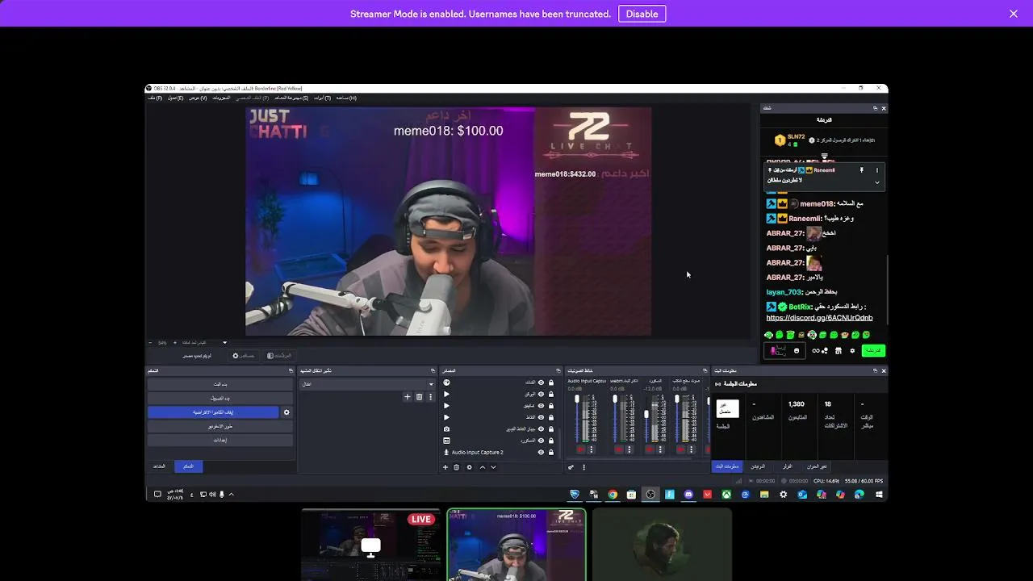
Task: Add a new scene transition with the plus icon
Action: [408, 396]
